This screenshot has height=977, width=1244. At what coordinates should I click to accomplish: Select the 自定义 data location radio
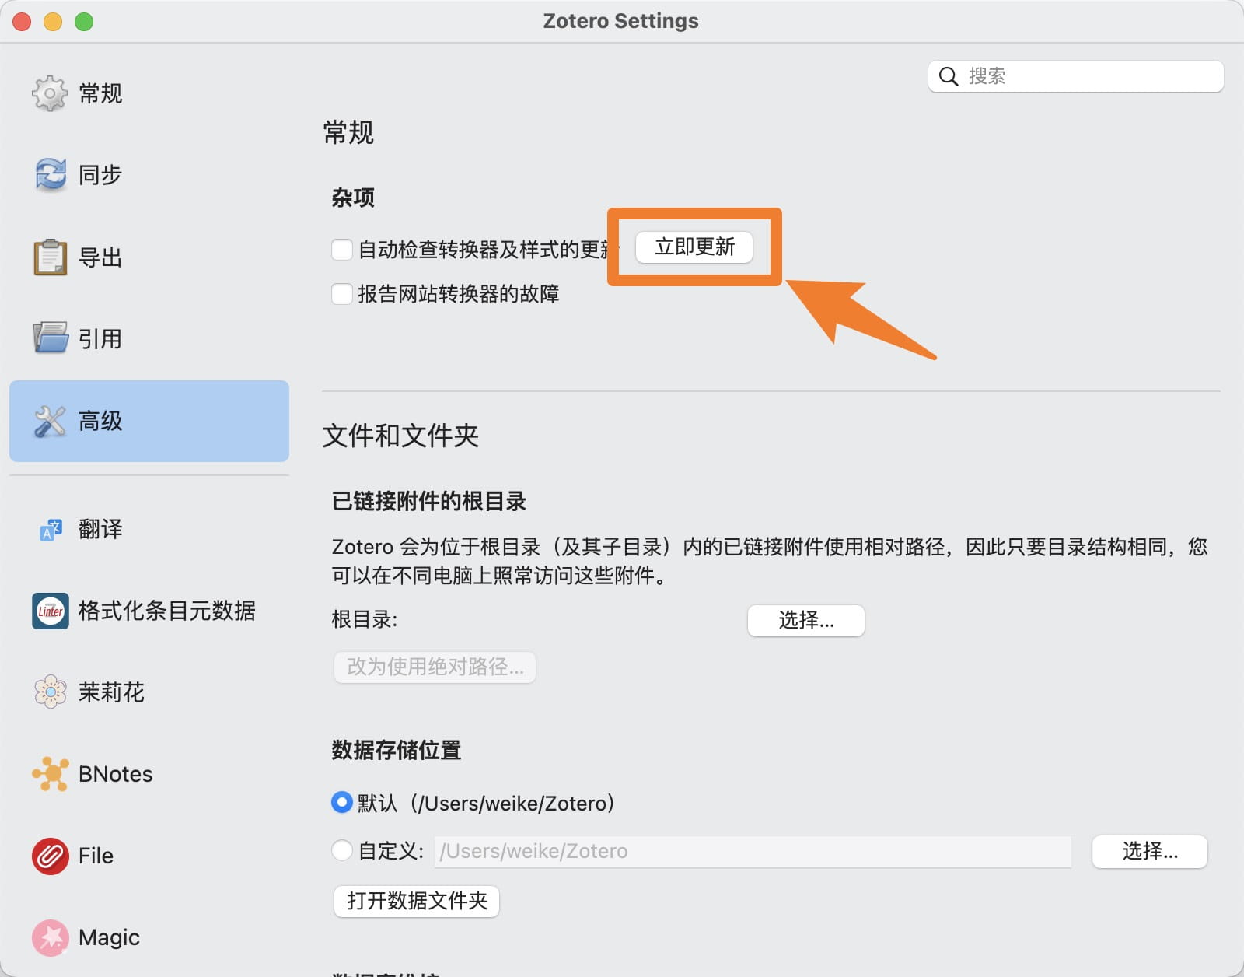pyautogui.click(x=341, y=850)
